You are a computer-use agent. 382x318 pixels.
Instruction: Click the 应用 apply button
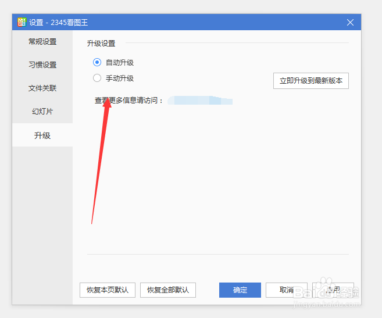[x=333, y=290]
